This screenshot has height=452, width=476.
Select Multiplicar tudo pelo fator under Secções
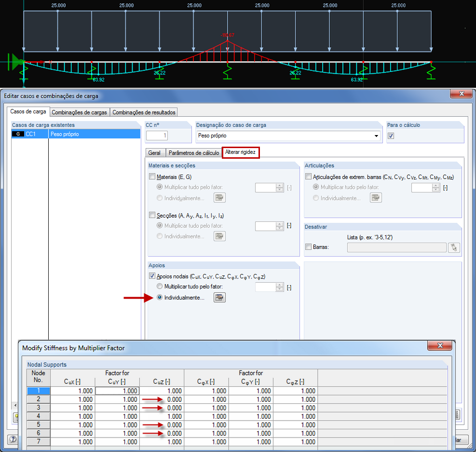[x=159, y=226]
